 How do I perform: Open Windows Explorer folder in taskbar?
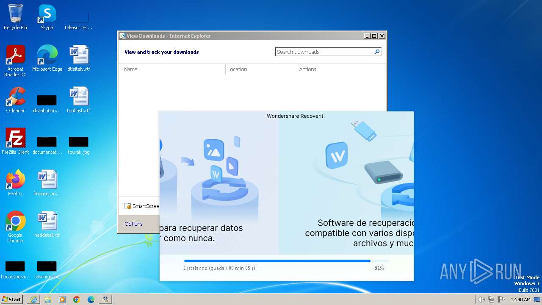point(48,299)
